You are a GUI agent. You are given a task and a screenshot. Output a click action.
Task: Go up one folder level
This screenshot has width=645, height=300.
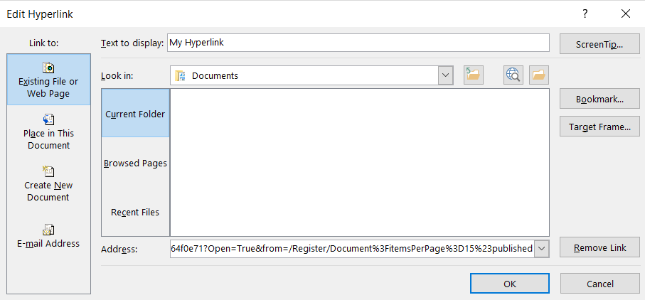pos(473,75)
